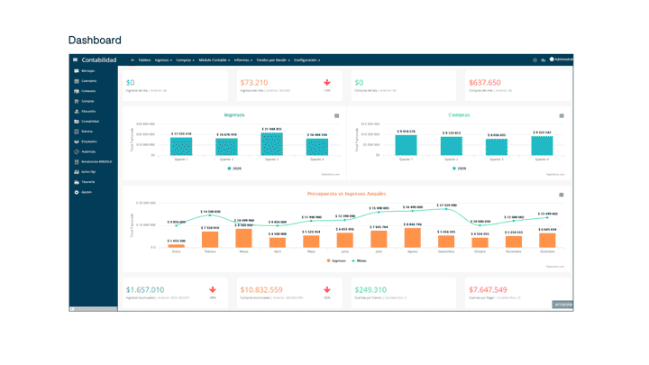Select the $7.647.549 Cuentas por Pagar card
The height and width of the screenshot is (365, 649).
click(517, 293)
